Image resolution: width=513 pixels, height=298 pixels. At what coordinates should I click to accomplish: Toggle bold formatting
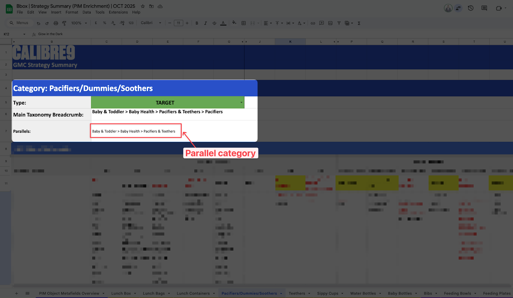(x=197, y=23)
